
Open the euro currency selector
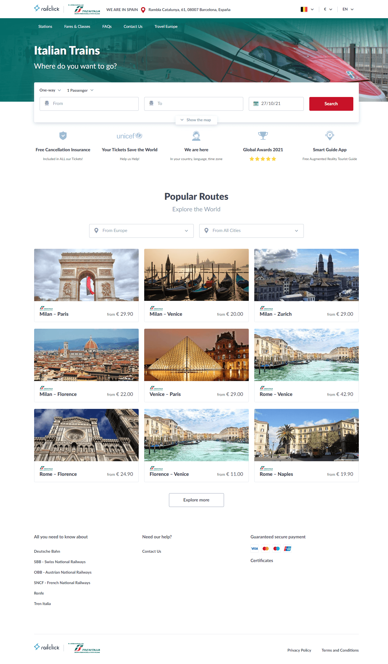(x=328, y=9)
